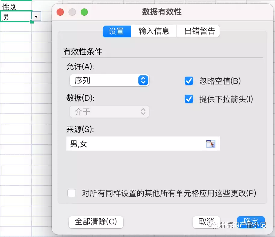Cancel the dialog with 取消
The image size is (275, 237).
click(x=206, y=222)
